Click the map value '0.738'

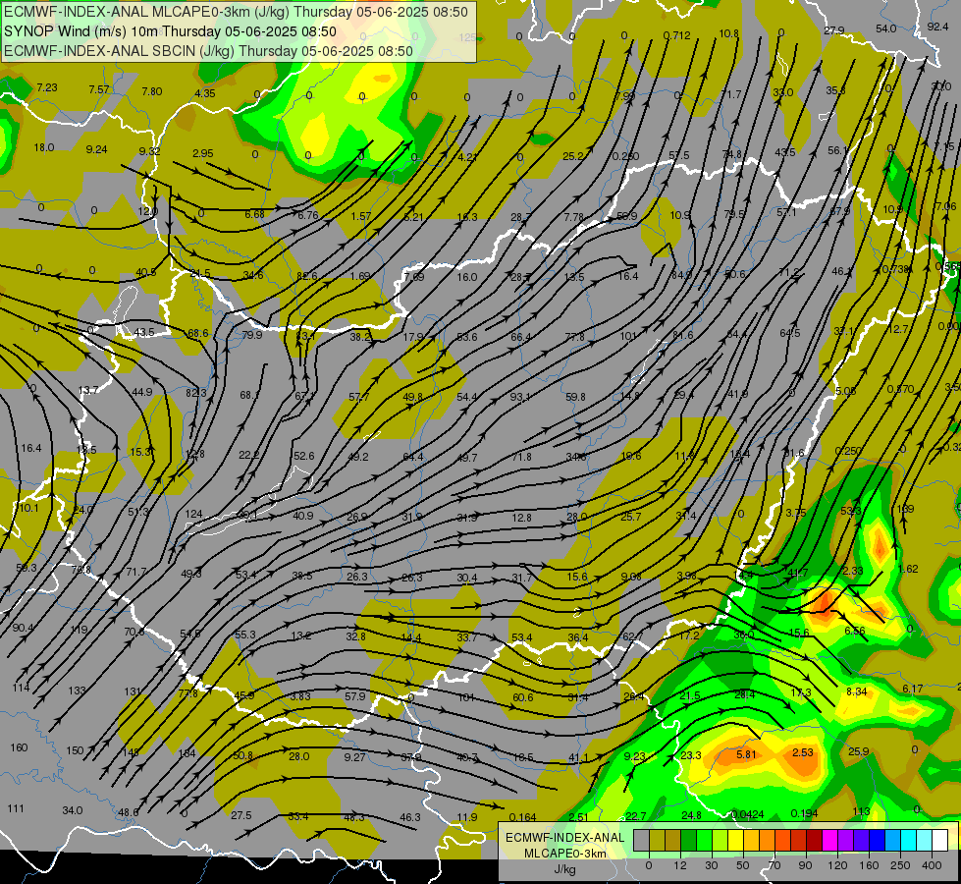(895, 269)
